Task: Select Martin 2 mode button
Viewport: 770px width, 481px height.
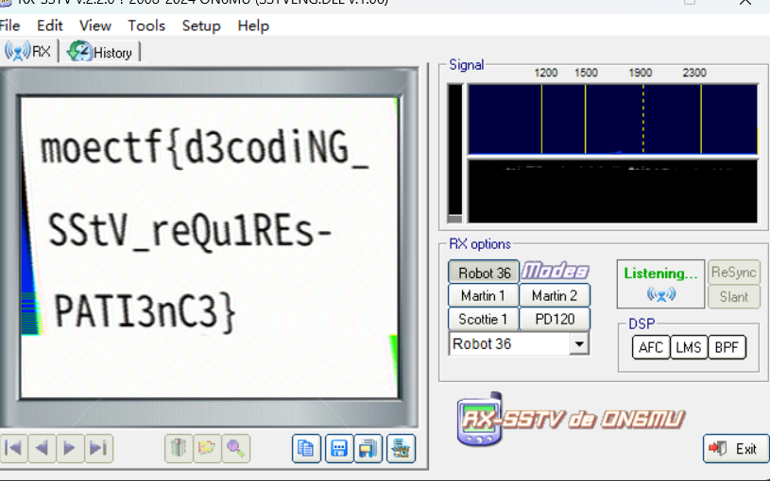Action: pos(555,295)
